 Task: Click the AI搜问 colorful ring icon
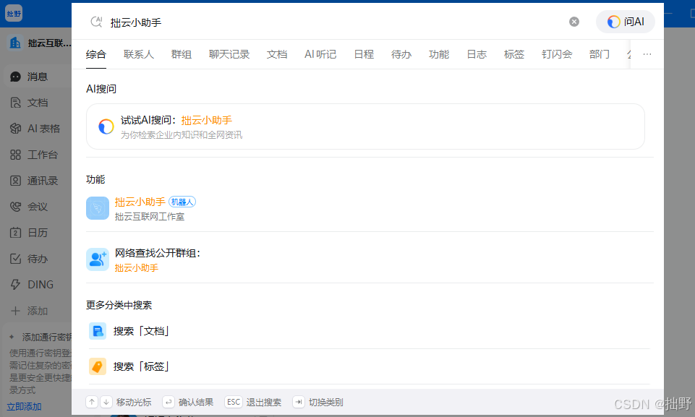(106, 126)
